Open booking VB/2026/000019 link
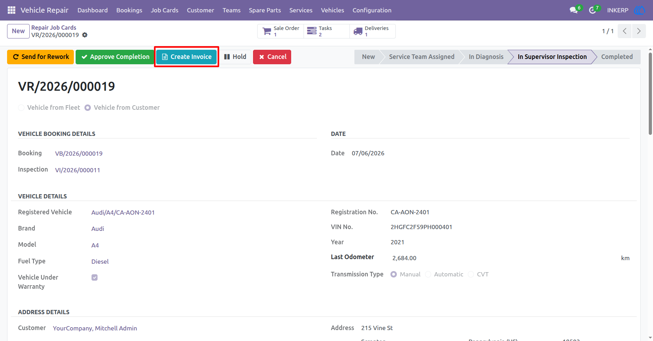 (79, 154)
